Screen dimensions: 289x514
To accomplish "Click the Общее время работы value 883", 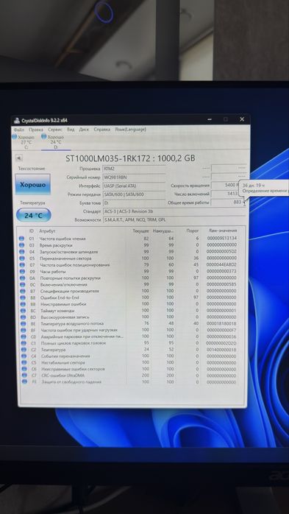I will 227,203.
